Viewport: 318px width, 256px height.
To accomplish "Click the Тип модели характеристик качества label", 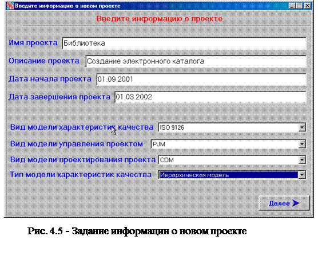I will click(x=81, y=174).
